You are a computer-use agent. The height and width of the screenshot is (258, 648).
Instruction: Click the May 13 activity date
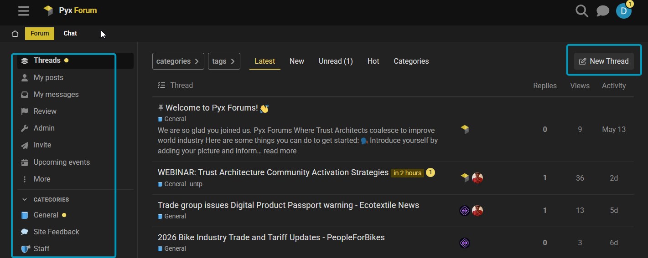[614, 130]
